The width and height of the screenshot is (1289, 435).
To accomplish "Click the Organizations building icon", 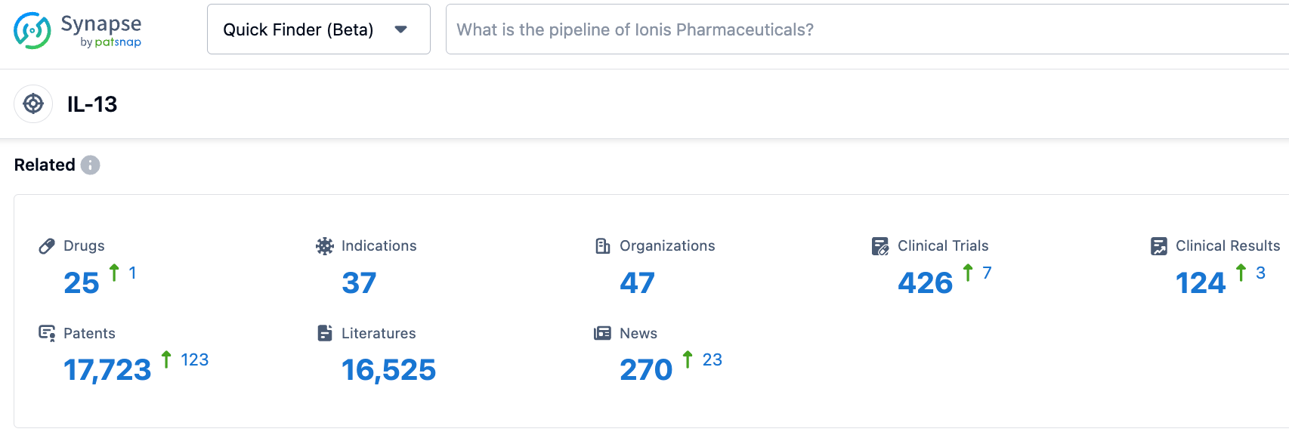I will point(603,246).
